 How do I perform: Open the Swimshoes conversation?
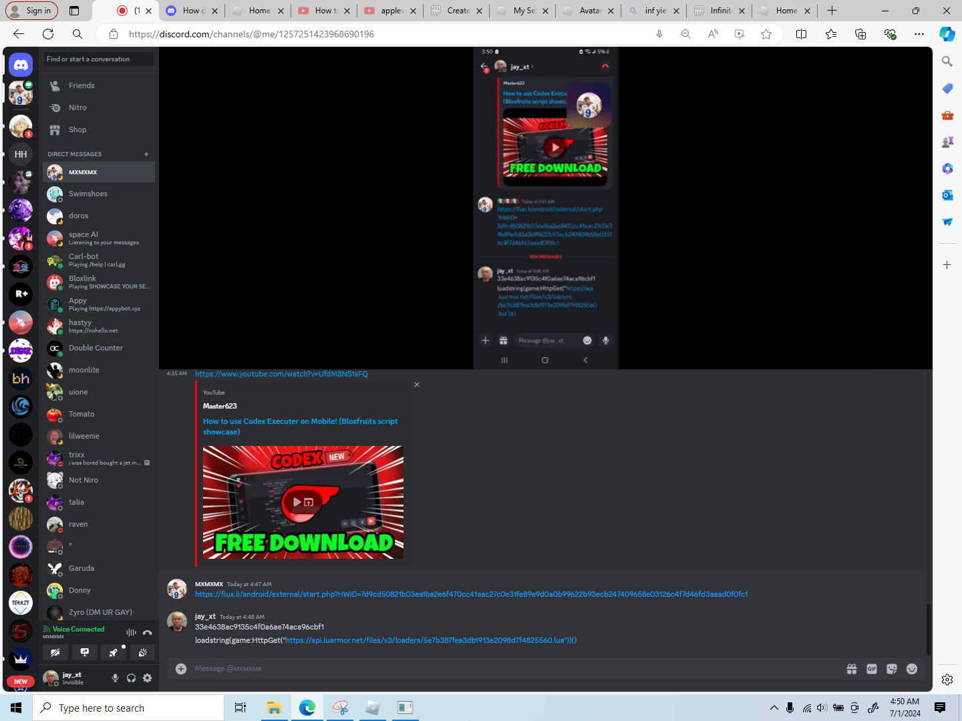coord(99,194)
